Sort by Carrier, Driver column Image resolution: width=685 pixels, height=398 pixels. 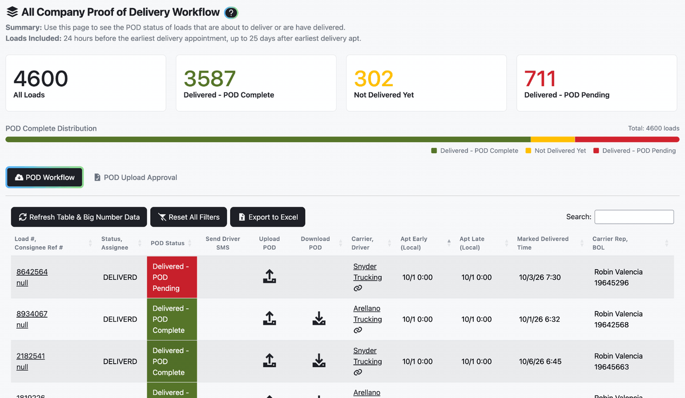[372, 243]
